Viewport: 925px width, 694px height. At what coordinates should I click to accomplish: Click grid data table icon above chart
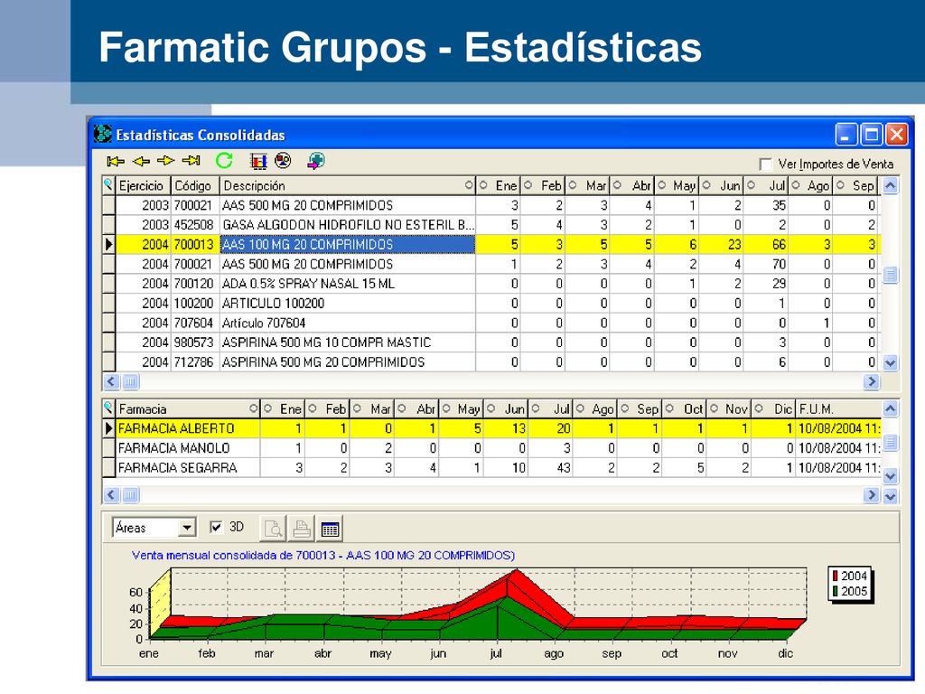click(x=330, y=528)
